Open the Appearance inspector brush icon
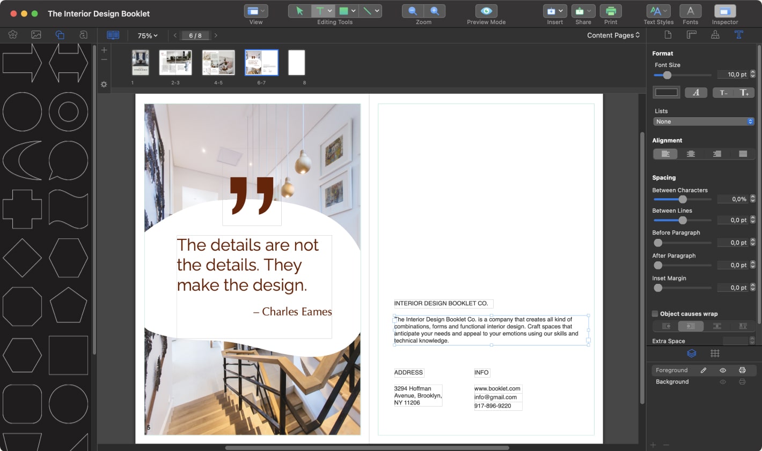The image size is (762, 451). tap(715, 34)
